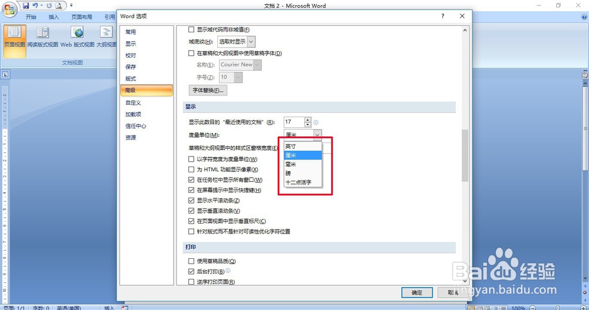Select 版式 category in options list

tap(147, 78)
